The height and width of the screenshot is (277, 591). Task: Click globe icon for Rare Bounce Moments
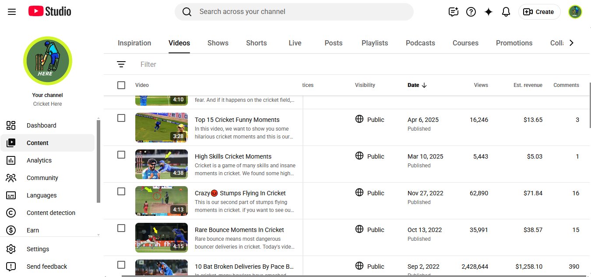359,229
